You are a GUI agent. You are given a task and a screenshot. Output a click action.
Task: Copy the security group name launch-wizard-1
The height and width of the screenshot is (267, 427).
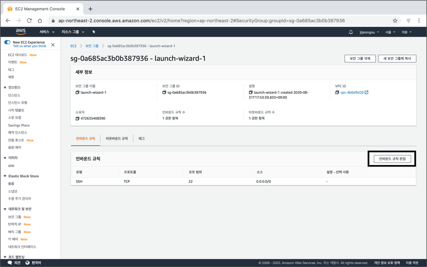click(77, 93)
